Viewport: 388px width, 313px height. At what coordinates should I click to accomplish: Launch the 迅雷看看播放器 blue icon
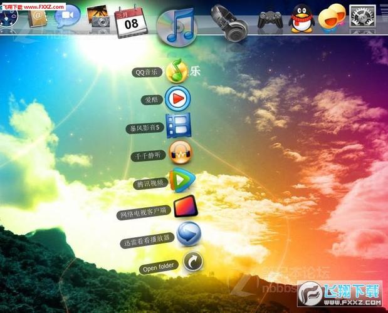pyautogui.click(x=189, y=234)
